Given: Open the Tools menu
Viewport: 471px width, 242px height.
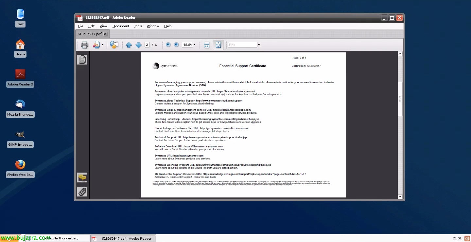Looking at the screenshot, I should pyautogui.click(x=138, y=26).
